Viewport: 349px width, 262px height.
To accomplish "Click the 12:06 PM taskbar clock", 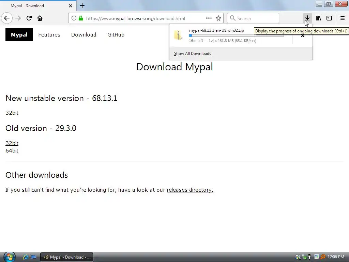I will [336, 257].
